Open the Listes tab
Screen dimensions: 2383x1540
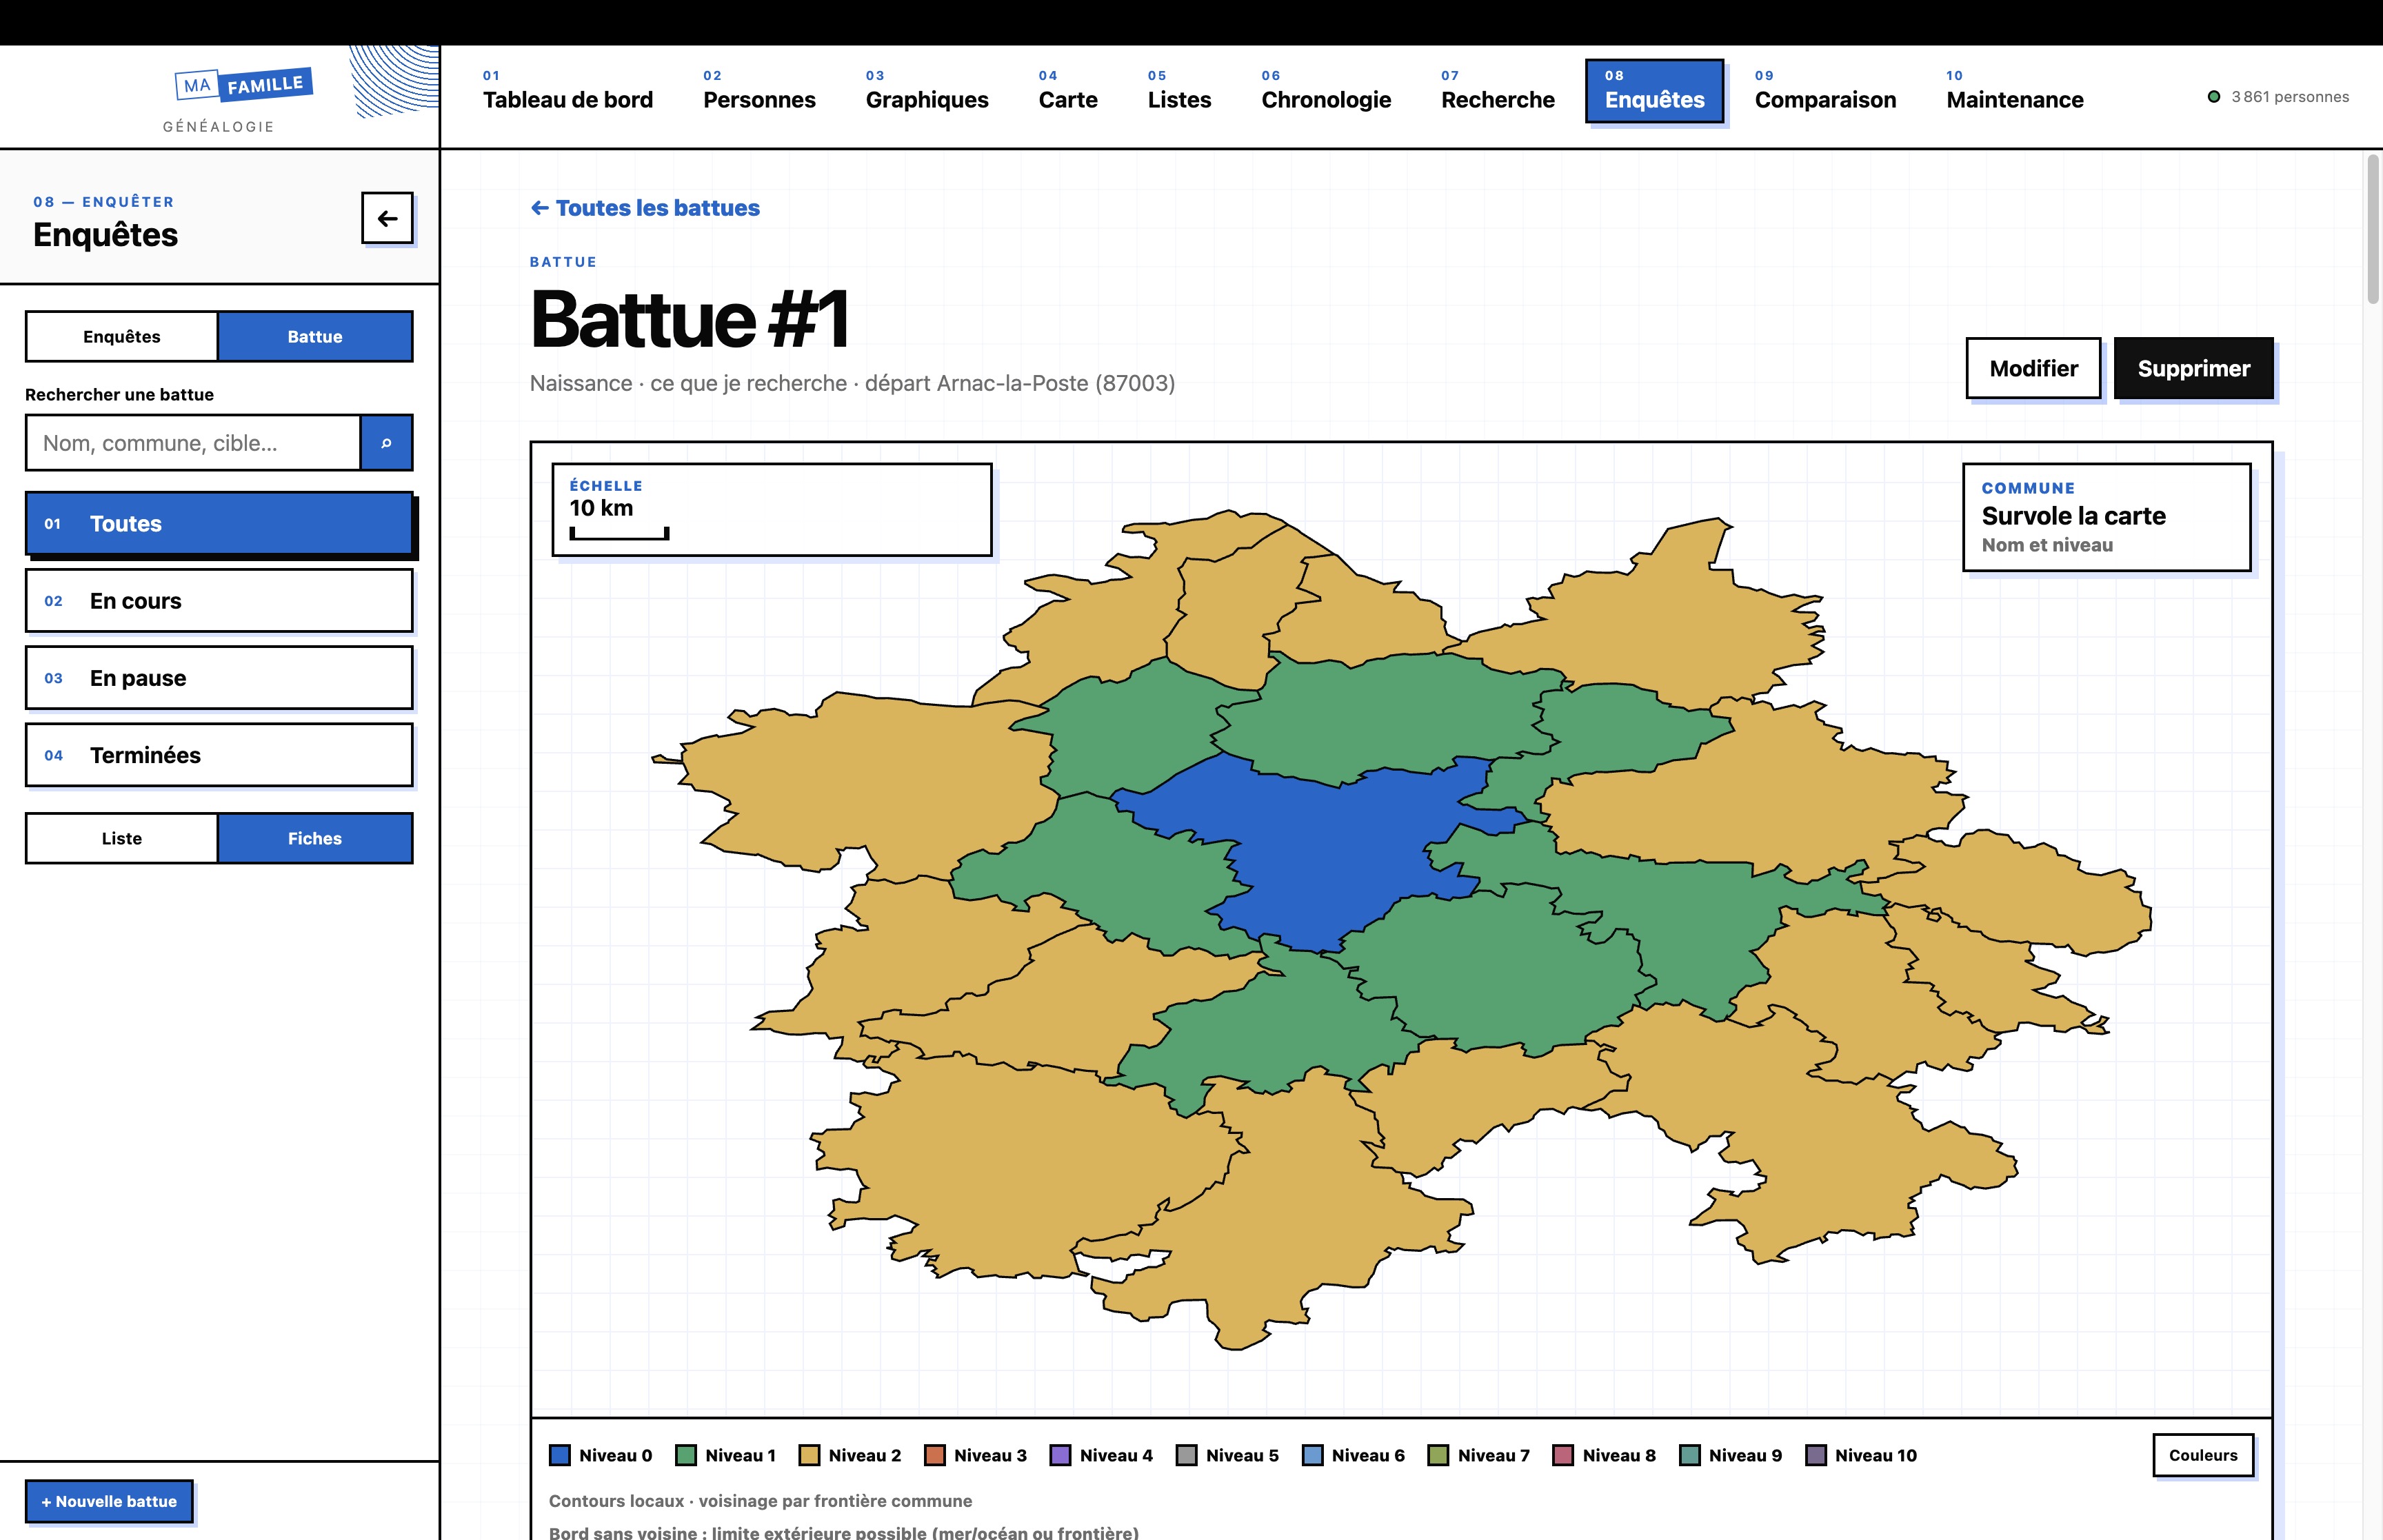pos(1179,91)
